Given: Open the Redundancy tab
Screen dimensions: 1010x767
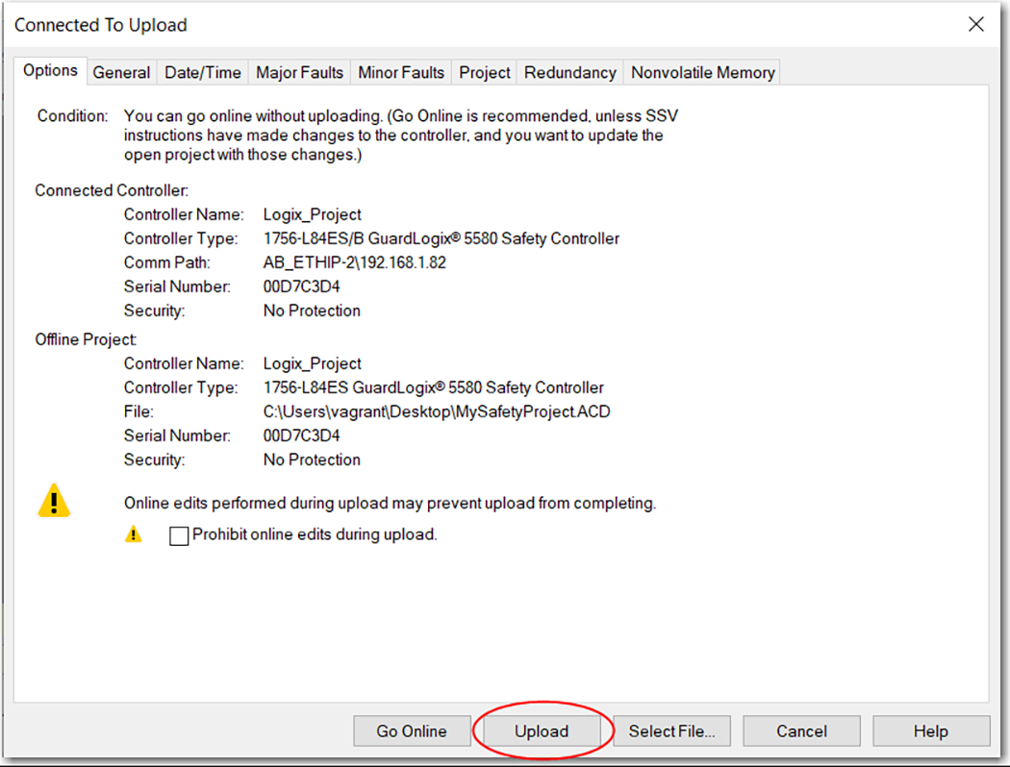Looking at the screenshot, I should [569, 72].
